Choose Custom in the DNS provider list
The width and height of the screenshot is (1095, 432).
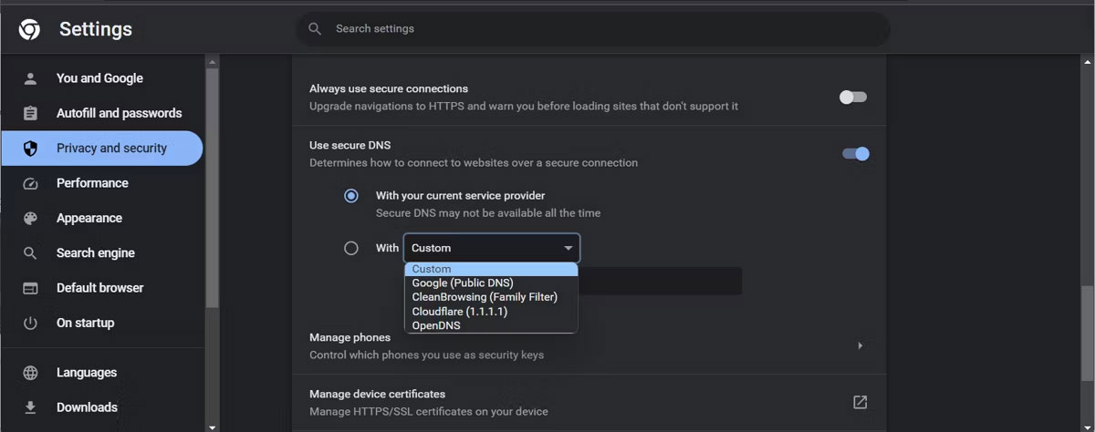[491, 269]
